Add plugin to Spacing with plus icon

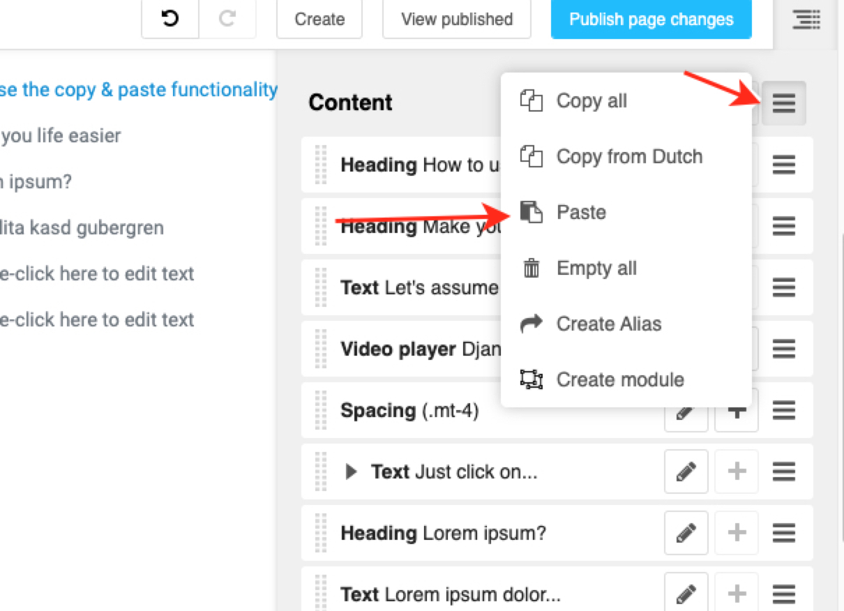737,412
